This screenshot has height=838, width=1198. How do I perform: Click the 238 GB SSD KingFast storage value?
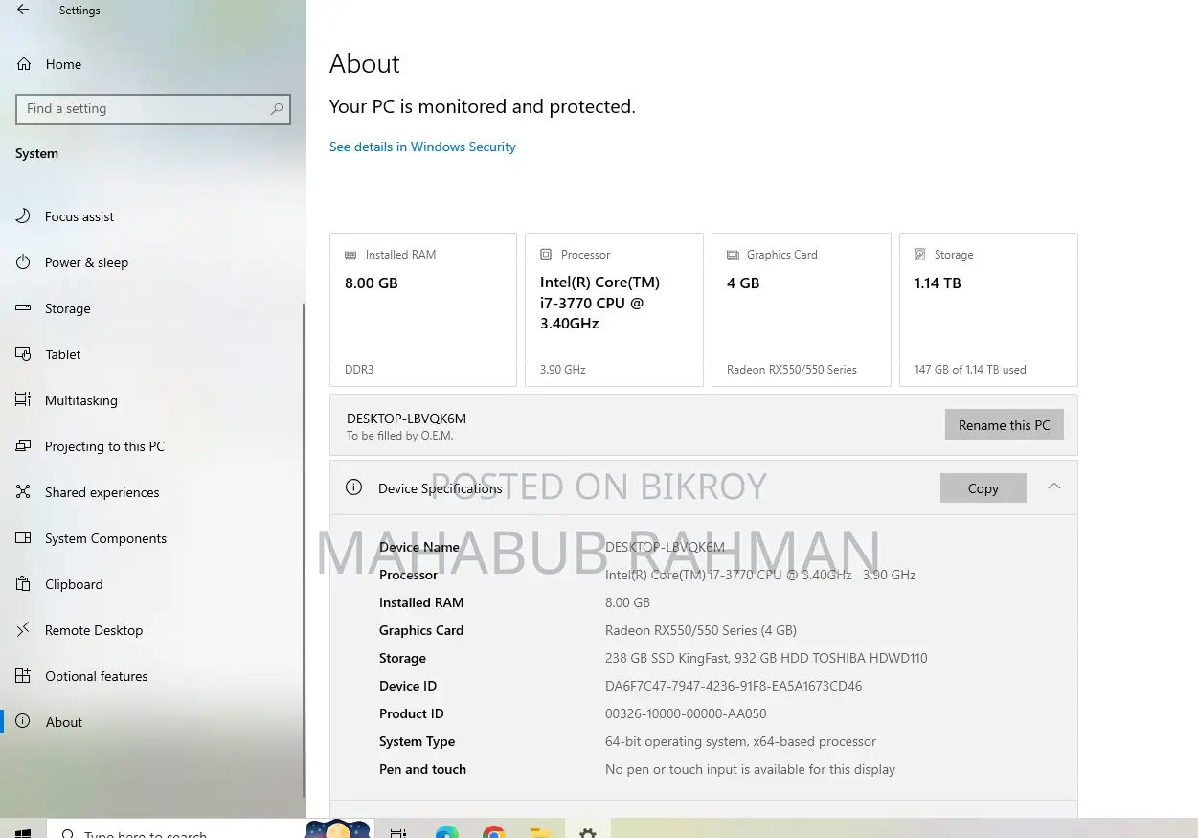point(766,658)
